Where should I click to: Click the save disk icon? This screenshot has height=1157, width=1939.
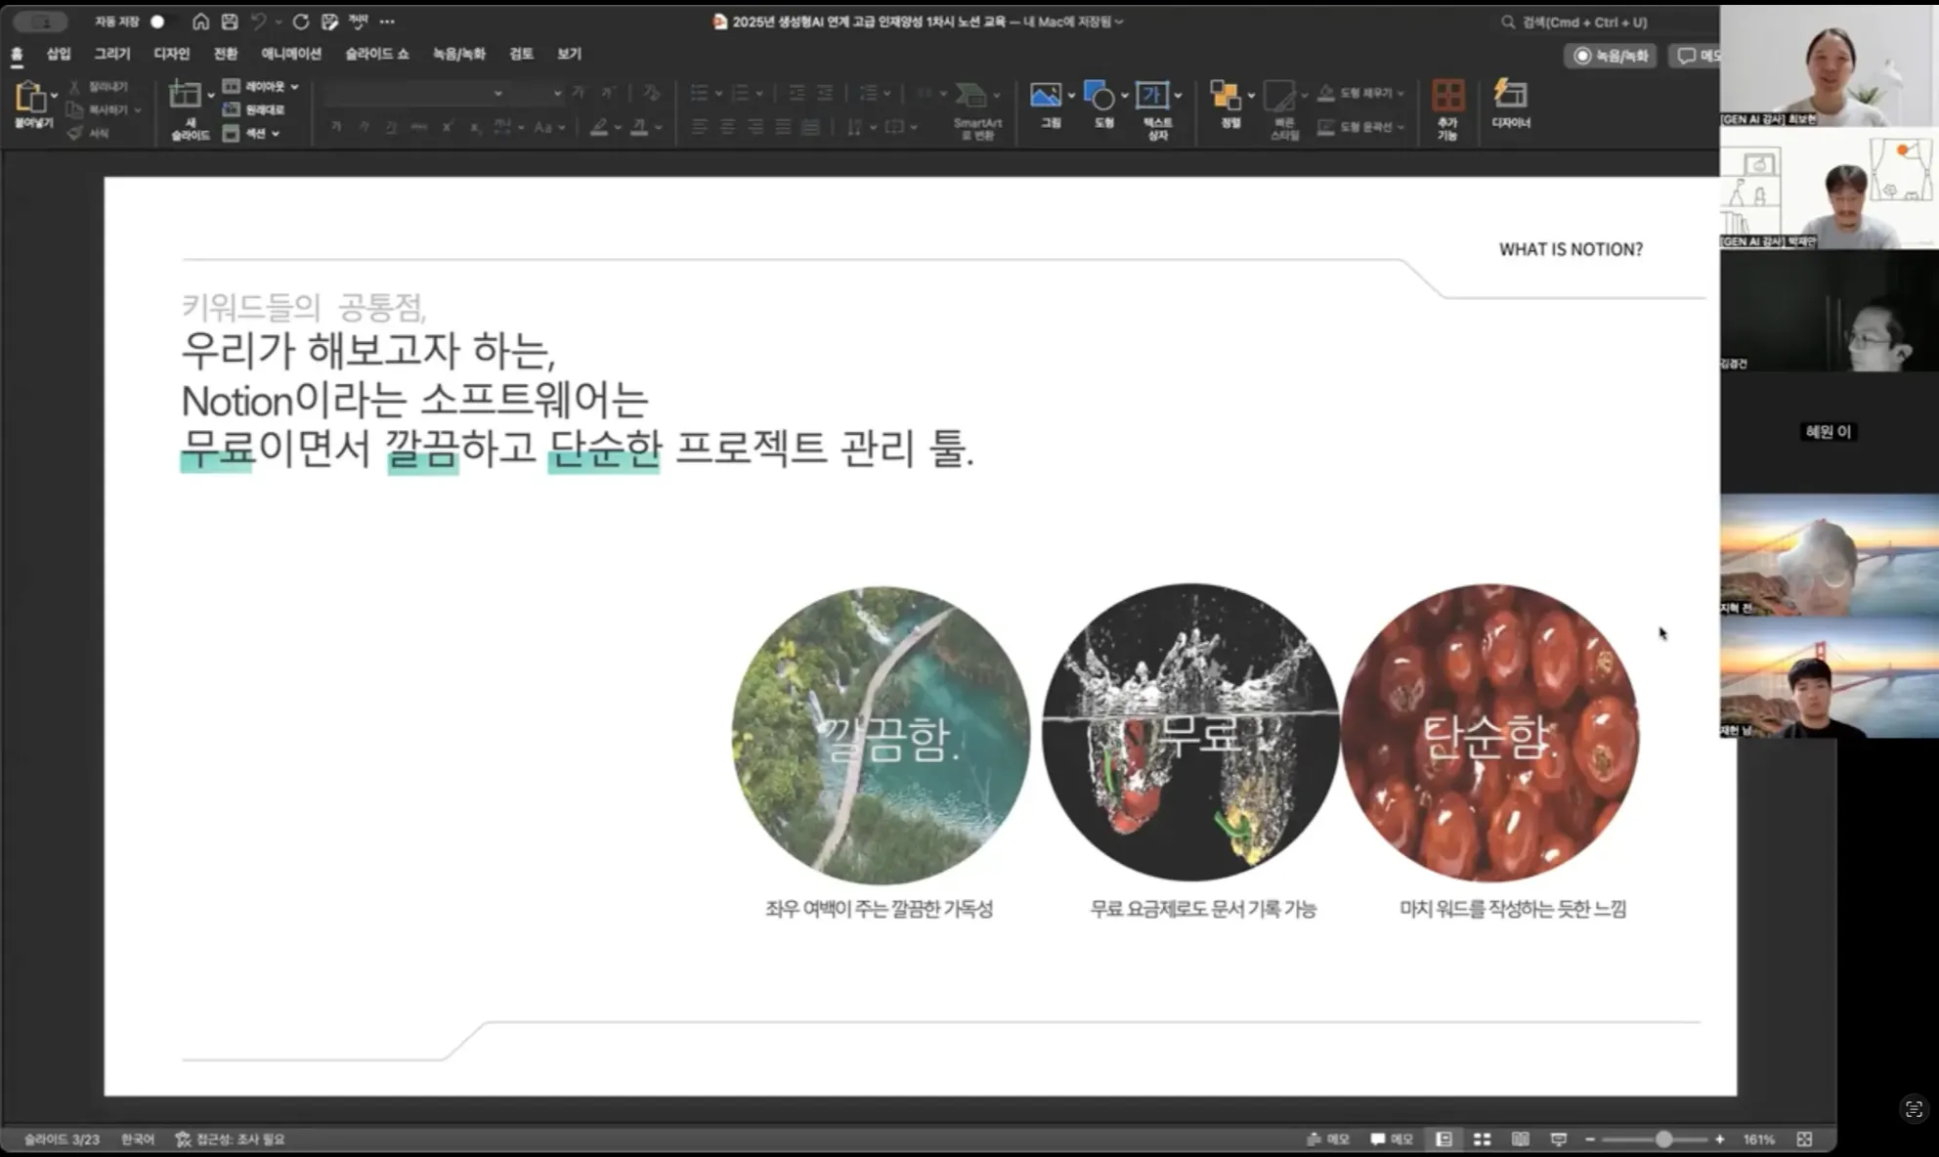230,21
